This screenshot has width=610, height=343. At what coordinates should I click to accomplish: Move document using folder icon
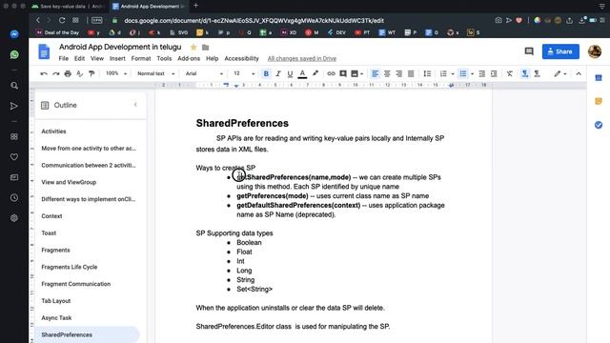206,48
